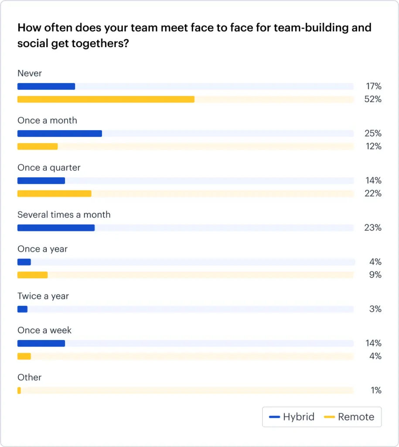Click the 25% value label
This screenshot has height=447, width=399.
pos(373,134)
